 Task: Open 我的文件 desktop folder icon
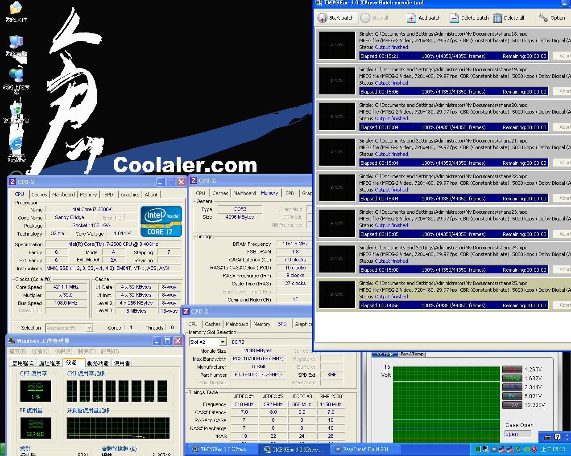click(16, 12)
